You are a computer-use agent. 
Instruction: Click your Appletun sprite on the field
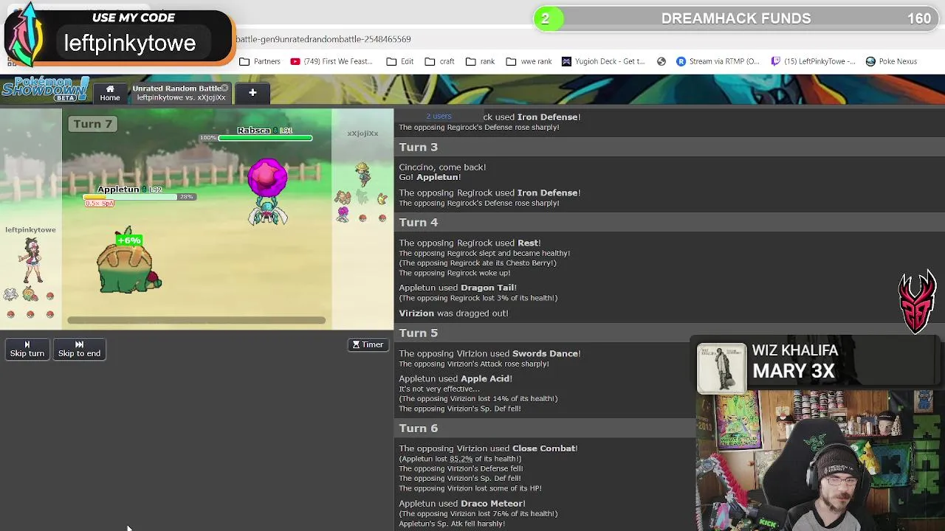[128, 265]
